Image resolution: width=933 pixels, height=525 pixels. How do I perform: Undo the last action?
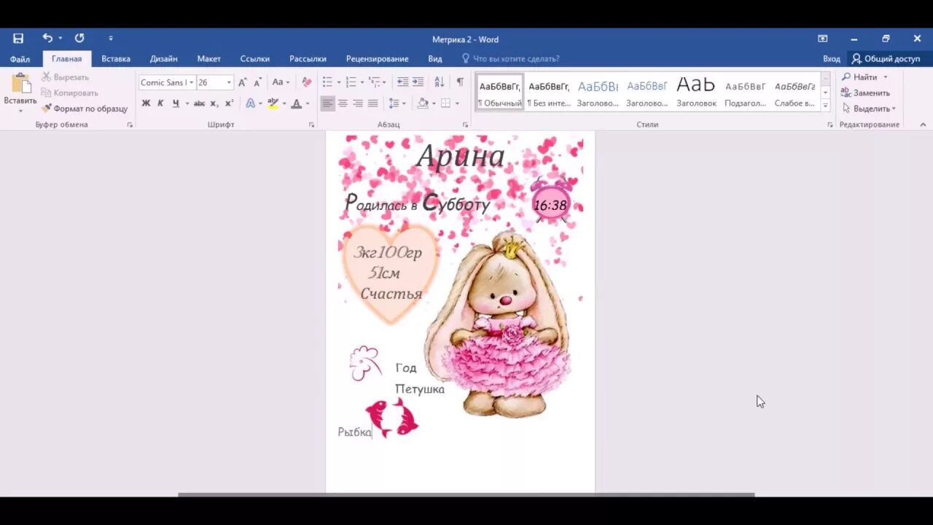click(x=47, y=39)
